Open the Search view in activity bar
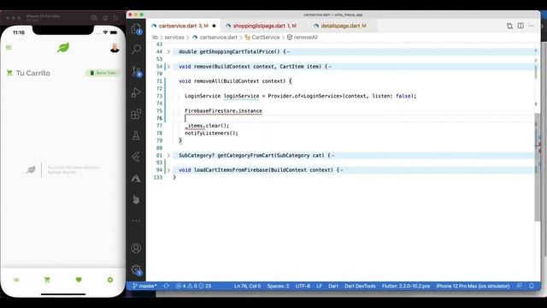 tap(136, 50)
